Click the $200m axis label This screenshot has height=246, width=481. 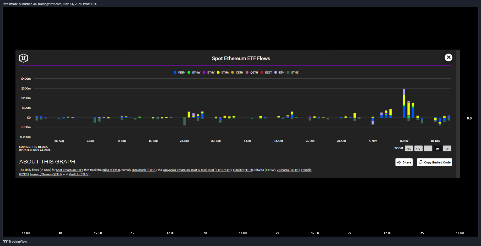[x=26, y=98]
